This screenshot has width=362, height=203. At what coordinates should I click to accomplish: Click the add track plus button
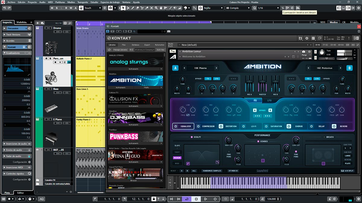(37, 23)
